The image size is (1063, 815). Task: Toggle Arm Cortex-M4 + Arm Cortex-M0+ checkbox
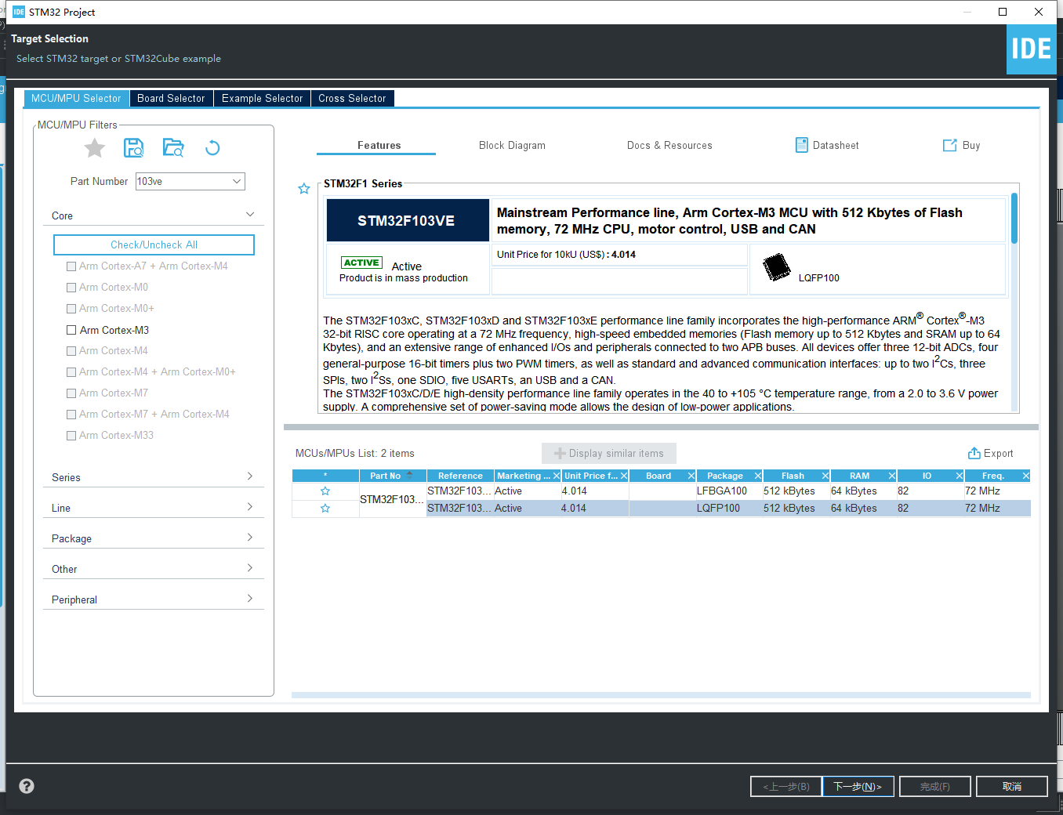71,372
